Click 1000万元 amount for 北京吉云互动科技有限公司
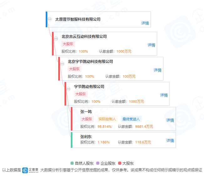 124,51
